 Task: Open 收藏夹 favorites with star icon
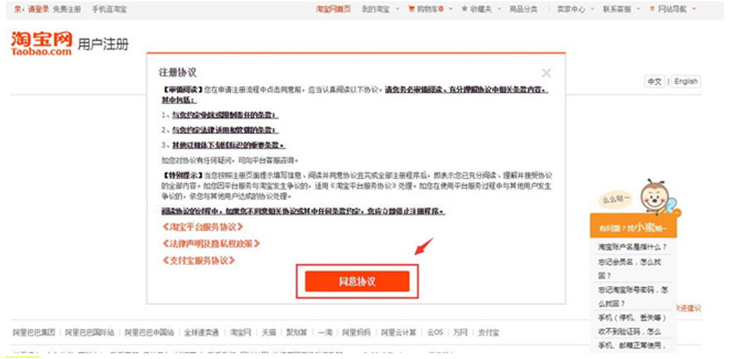[x=477, y=9]
